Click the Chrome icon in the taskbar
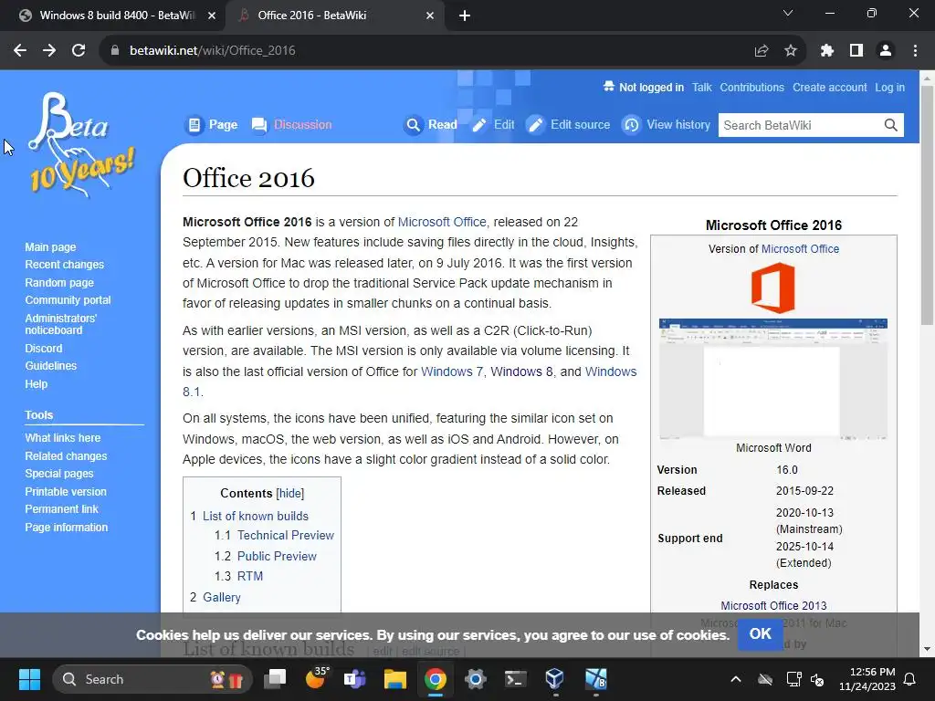Image resolution: width=935 pixels, height=701 pixels. 436,679
